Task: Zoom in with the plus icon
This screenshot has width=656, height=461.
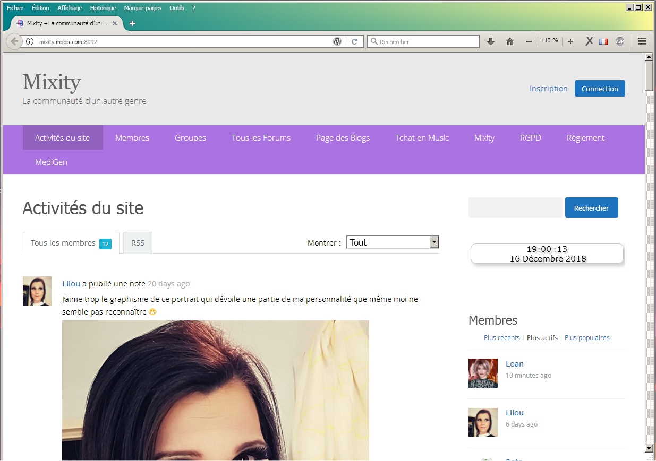Action: click(x=570, y=41)
